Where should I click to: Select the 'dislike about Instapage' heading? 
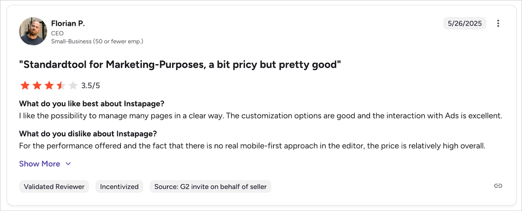point(88,134)
